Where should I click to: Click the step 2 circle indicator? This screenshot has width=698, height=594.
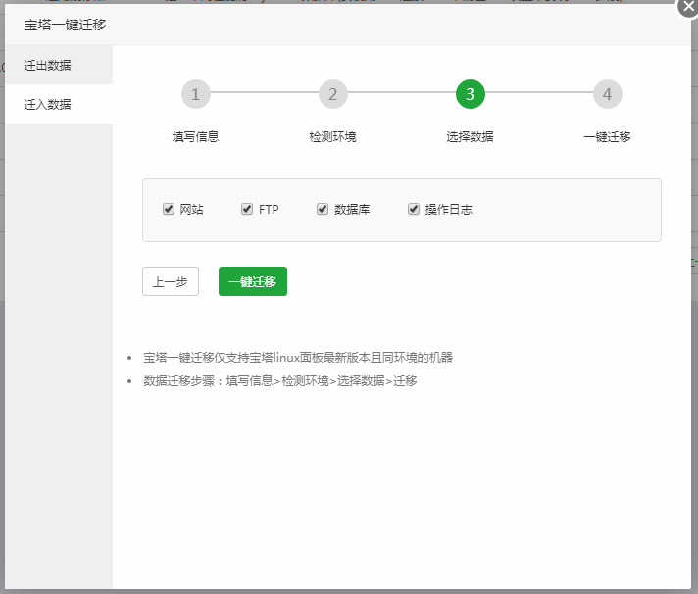(333, 94)
